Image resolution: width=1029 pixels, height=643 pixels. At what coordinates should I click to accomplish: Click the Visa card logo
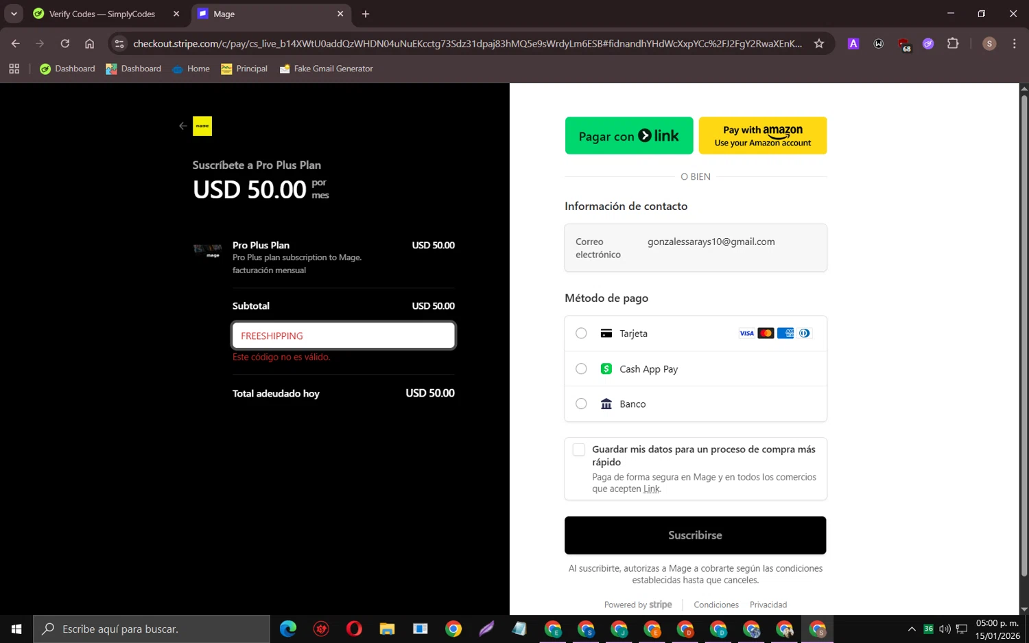pos(746,334)
